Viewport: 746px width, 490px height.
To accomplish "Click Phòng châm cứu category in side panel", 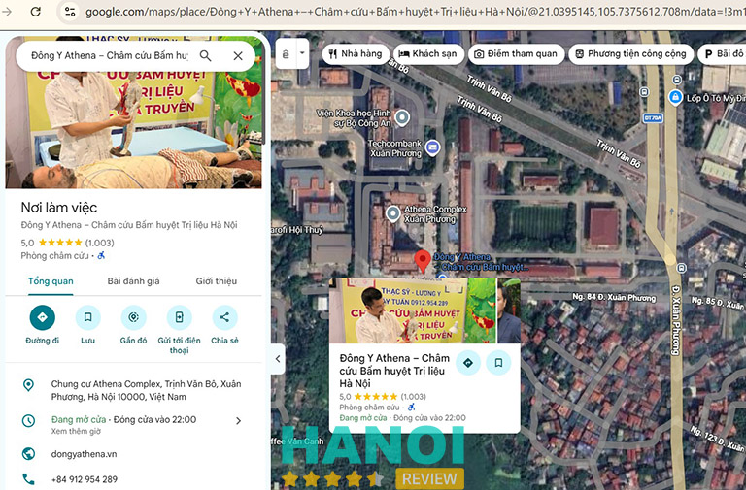I will click(54, 256).
